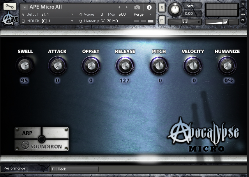
Task: Click the AUX button on right edge
Action: pos(243,14)
